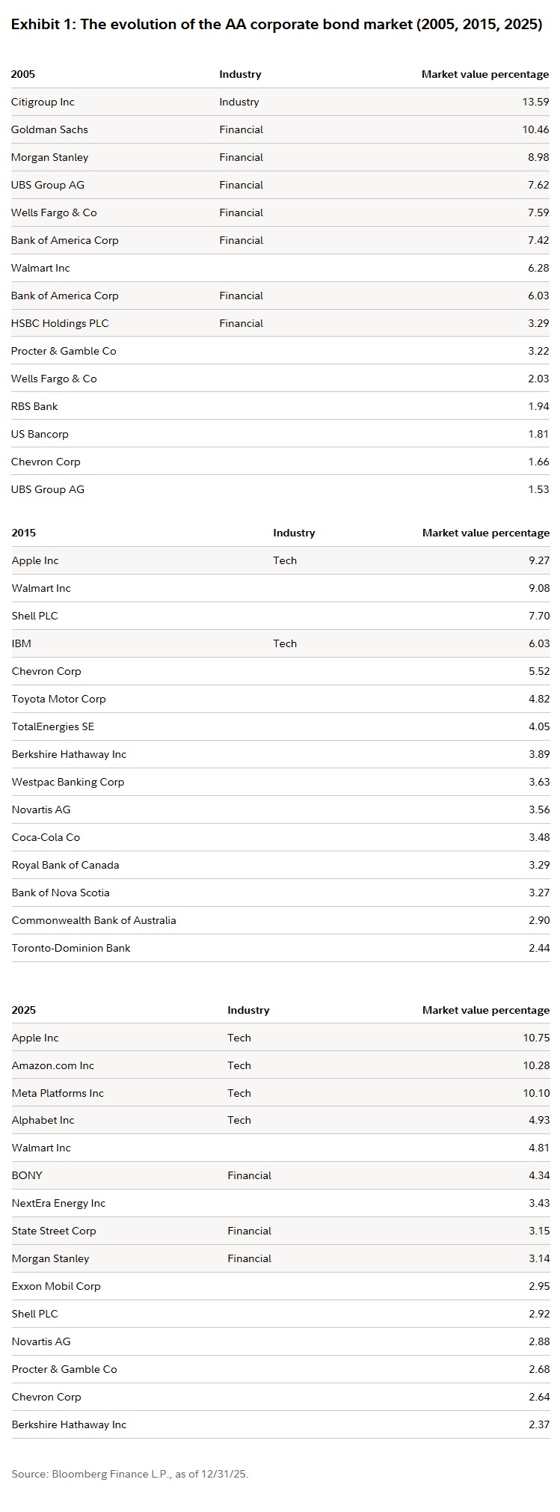Click the Commonwealth Bank of Australia entry
The height and width of the screenshot is (1512, 560).
(93, 920)
